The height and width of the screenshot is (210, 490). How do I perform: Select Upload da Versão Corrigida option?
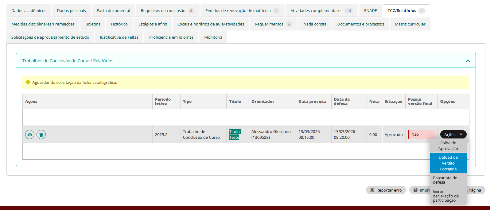[x=448, y=163]
